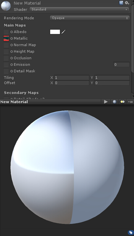Pick the Normal Map texture selector circle
The width and height of the screenshot is (134, 236).
tap(11, 45)
